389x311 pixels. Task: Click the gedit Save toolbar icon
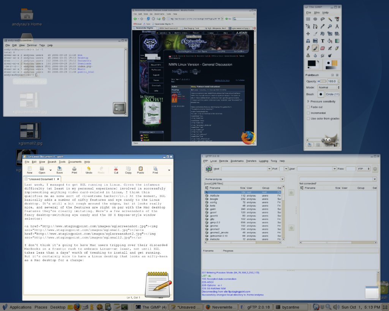coord(60,170)
